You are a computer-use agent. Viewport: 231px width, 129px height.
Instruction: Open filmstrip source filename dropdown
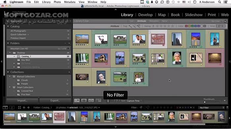pos(99,108)
